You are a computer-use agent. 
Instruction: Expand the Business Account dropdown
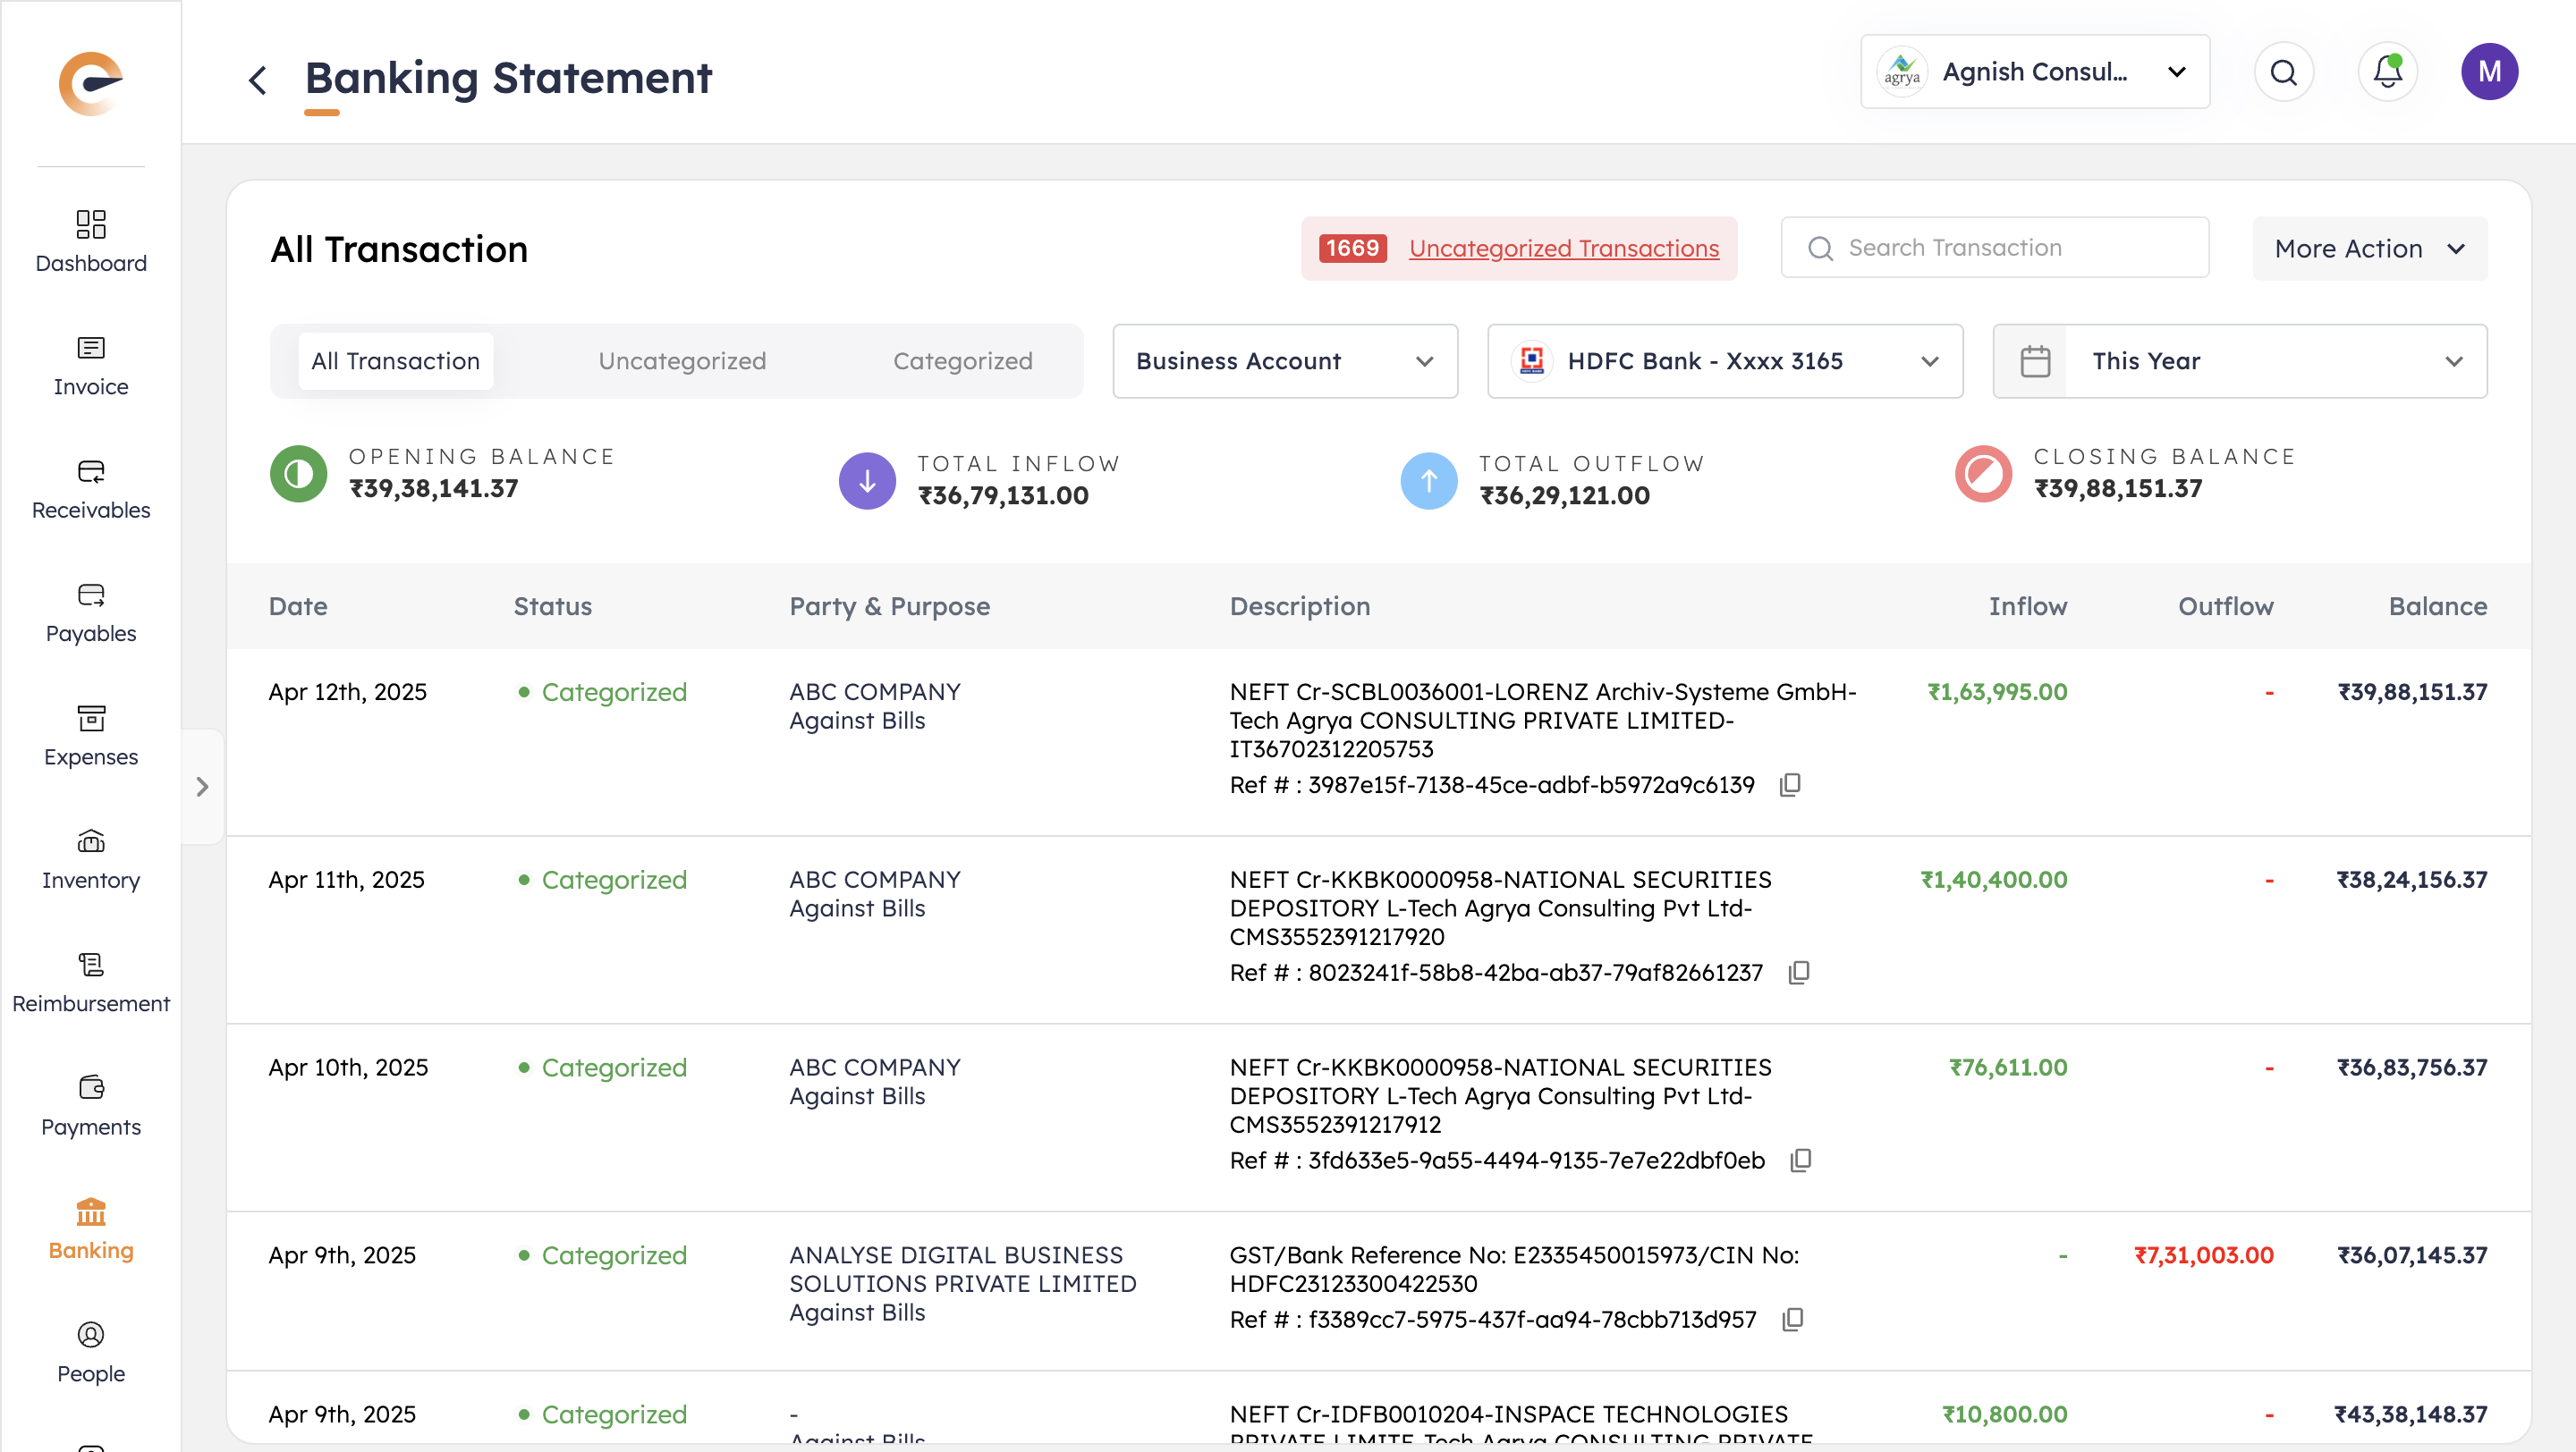(x=1284, y=360)
